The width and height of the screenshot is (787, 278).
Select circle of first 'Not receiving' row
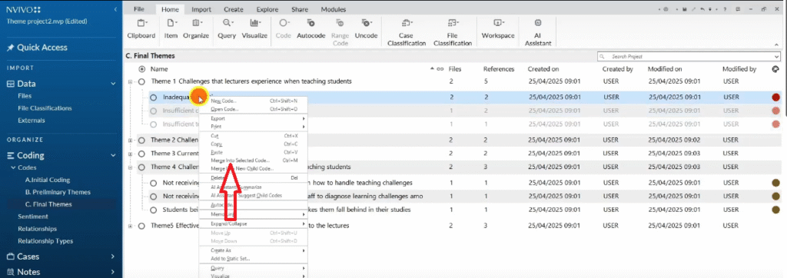coord(154,183)
